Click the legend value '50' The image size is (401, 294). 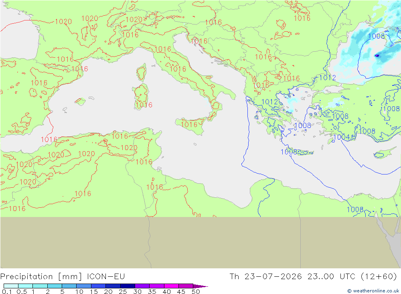[196, 292]
